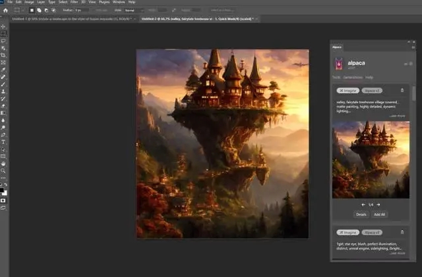Select the Hand tool

[x=3, y=164]
